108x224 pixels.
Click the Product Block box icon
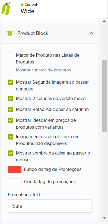[10, 33]
